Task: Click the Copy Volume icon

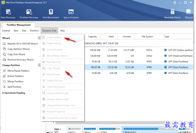Action: pyautogui.click(x=43, y=68)
